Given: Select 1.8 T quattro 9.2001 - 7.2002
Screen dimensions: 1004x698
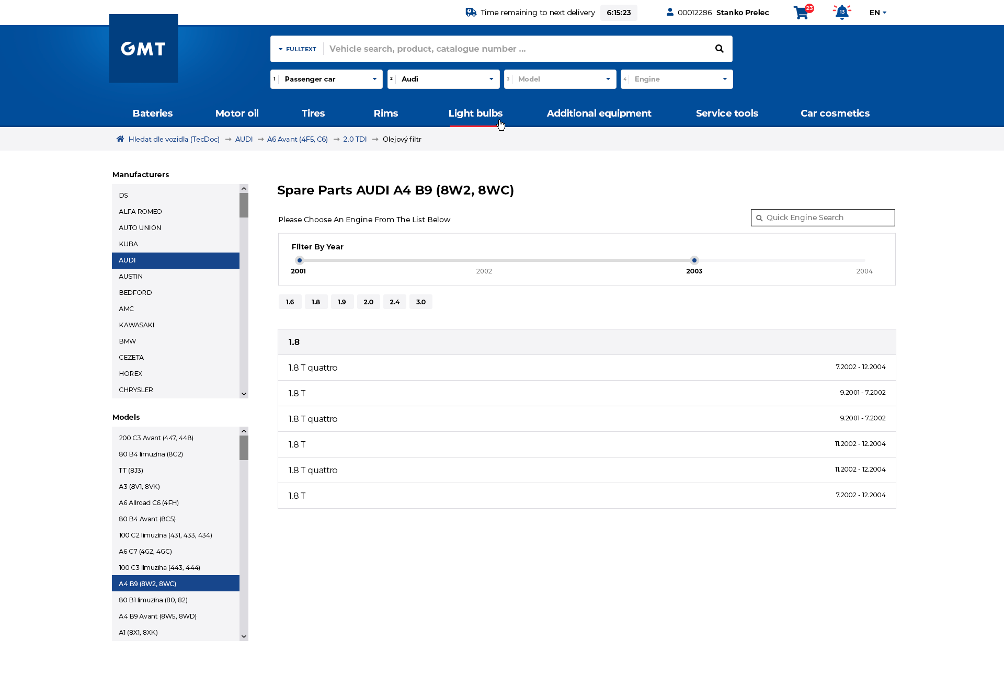Looking at the screenshot, I should (587, 419).
